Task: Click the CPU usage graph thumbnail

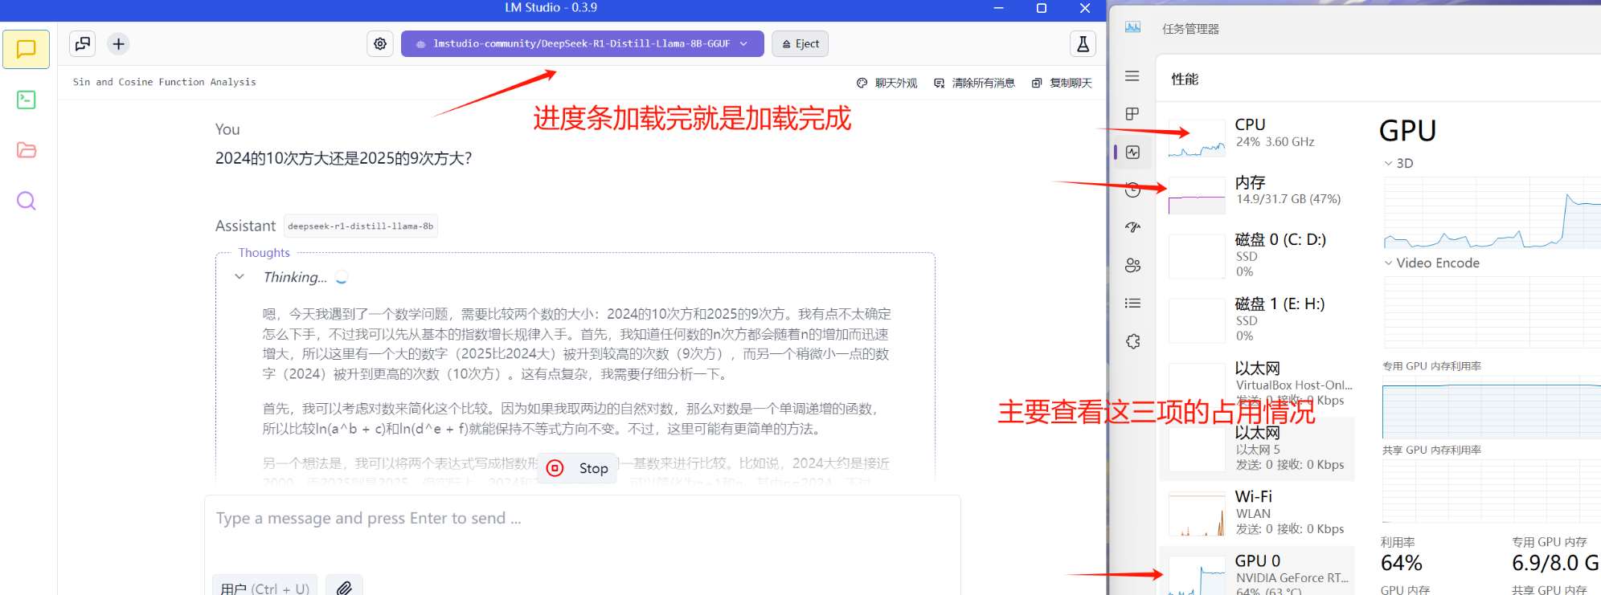Action: [1197, 138]
